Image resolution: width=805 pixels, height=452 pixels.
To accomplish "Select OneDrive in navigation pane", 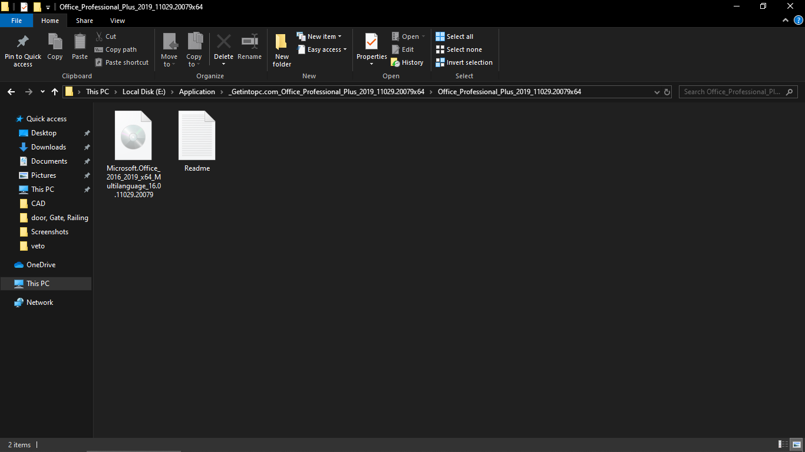I will (x=41, y=265).
